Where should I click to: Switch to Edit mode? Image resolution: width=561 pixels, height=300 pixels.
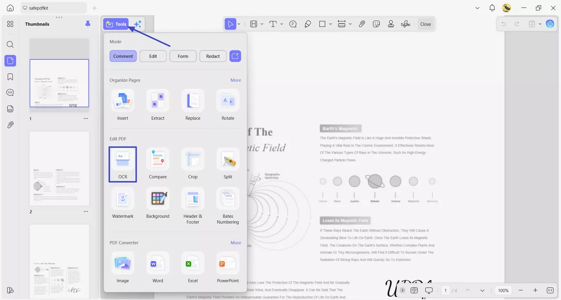pos(153,56)
